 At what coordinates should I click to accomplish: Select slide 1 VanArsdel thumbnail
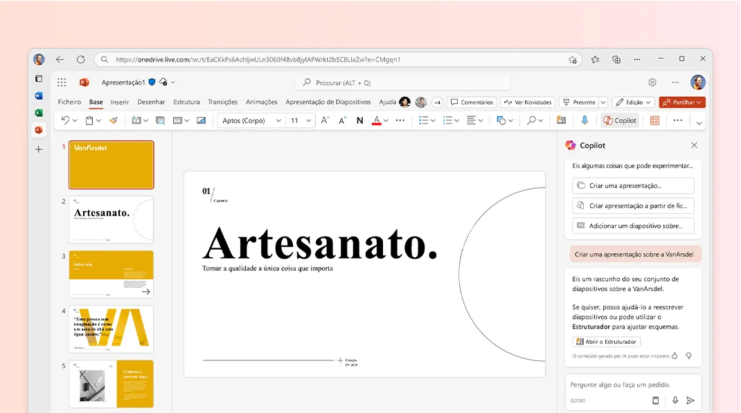(x=111, y=165)
